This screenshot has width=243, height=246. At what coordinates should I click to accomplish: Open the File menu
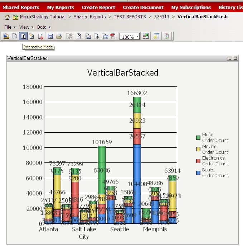(x=10, y=27)
